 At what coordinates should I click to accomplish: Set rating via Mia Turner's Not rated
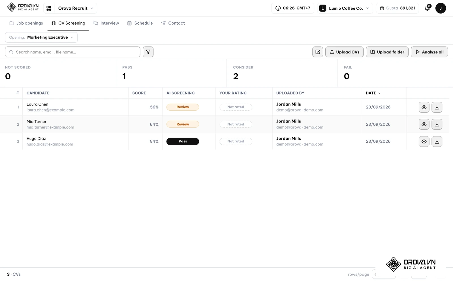pyautogui.click(x=236, y=124)
